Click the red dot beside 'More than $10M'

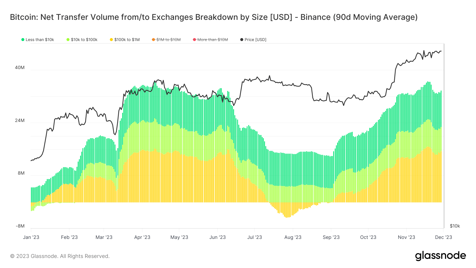click(x=194, y=40)
